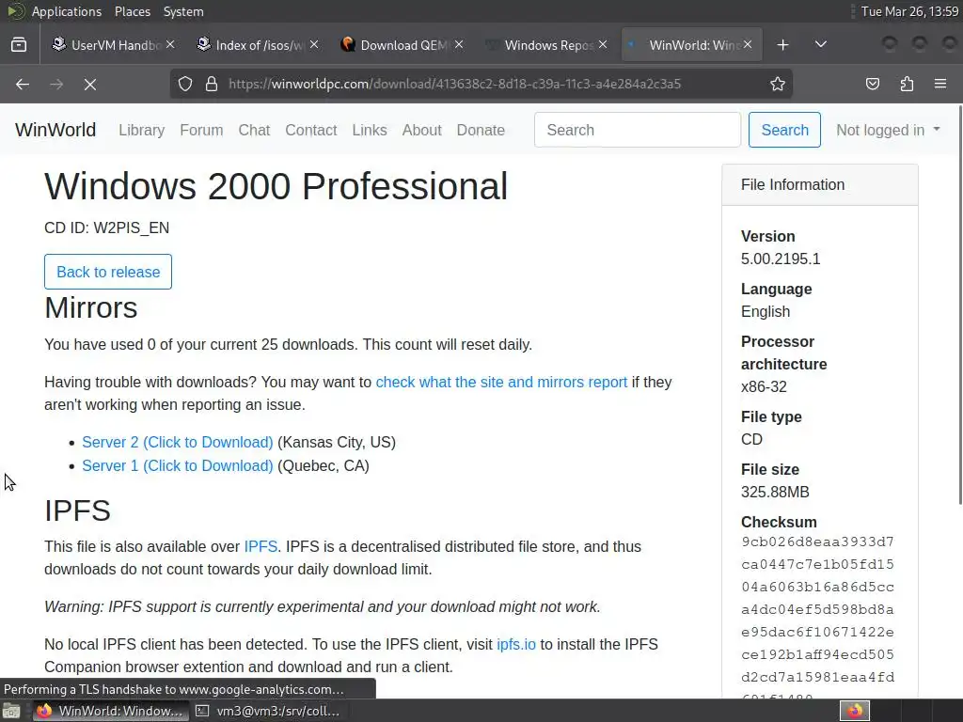963x722 pixels.
Task: Visit the ipfs.io link
Action: 516,644
